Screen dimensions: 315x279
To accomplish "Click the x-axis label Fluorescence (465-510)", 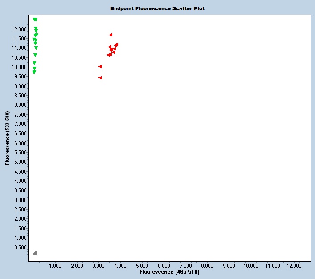I will tap(169, 271).
